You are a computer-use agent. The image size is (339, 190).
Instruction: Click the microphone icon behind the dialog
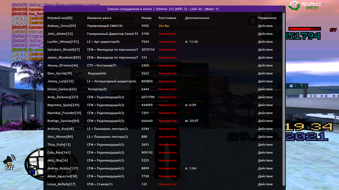(x=252, y=21)
